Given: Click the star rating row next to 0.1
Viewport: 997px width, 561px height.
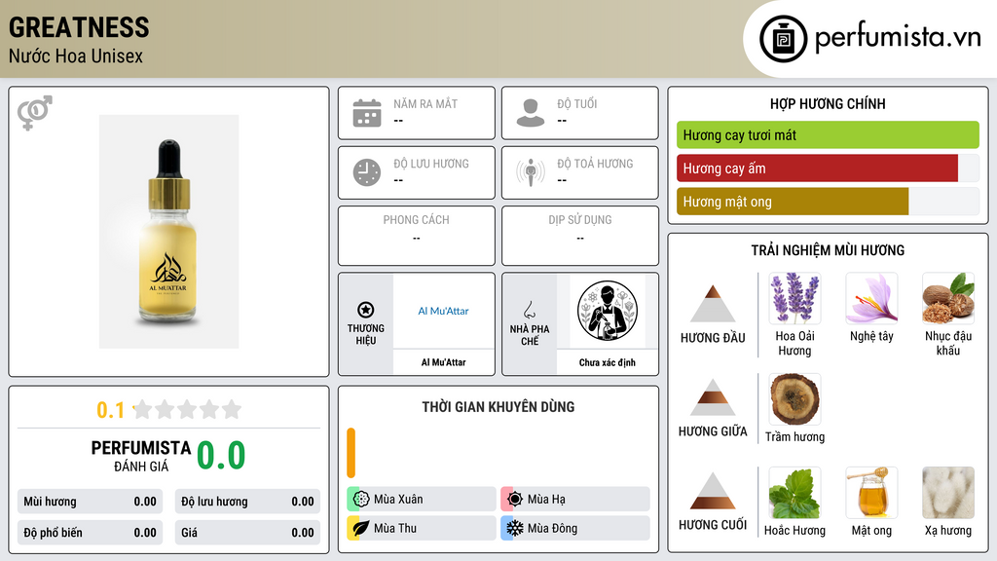Looking at the screenshot, I should [x=187, y=409].
